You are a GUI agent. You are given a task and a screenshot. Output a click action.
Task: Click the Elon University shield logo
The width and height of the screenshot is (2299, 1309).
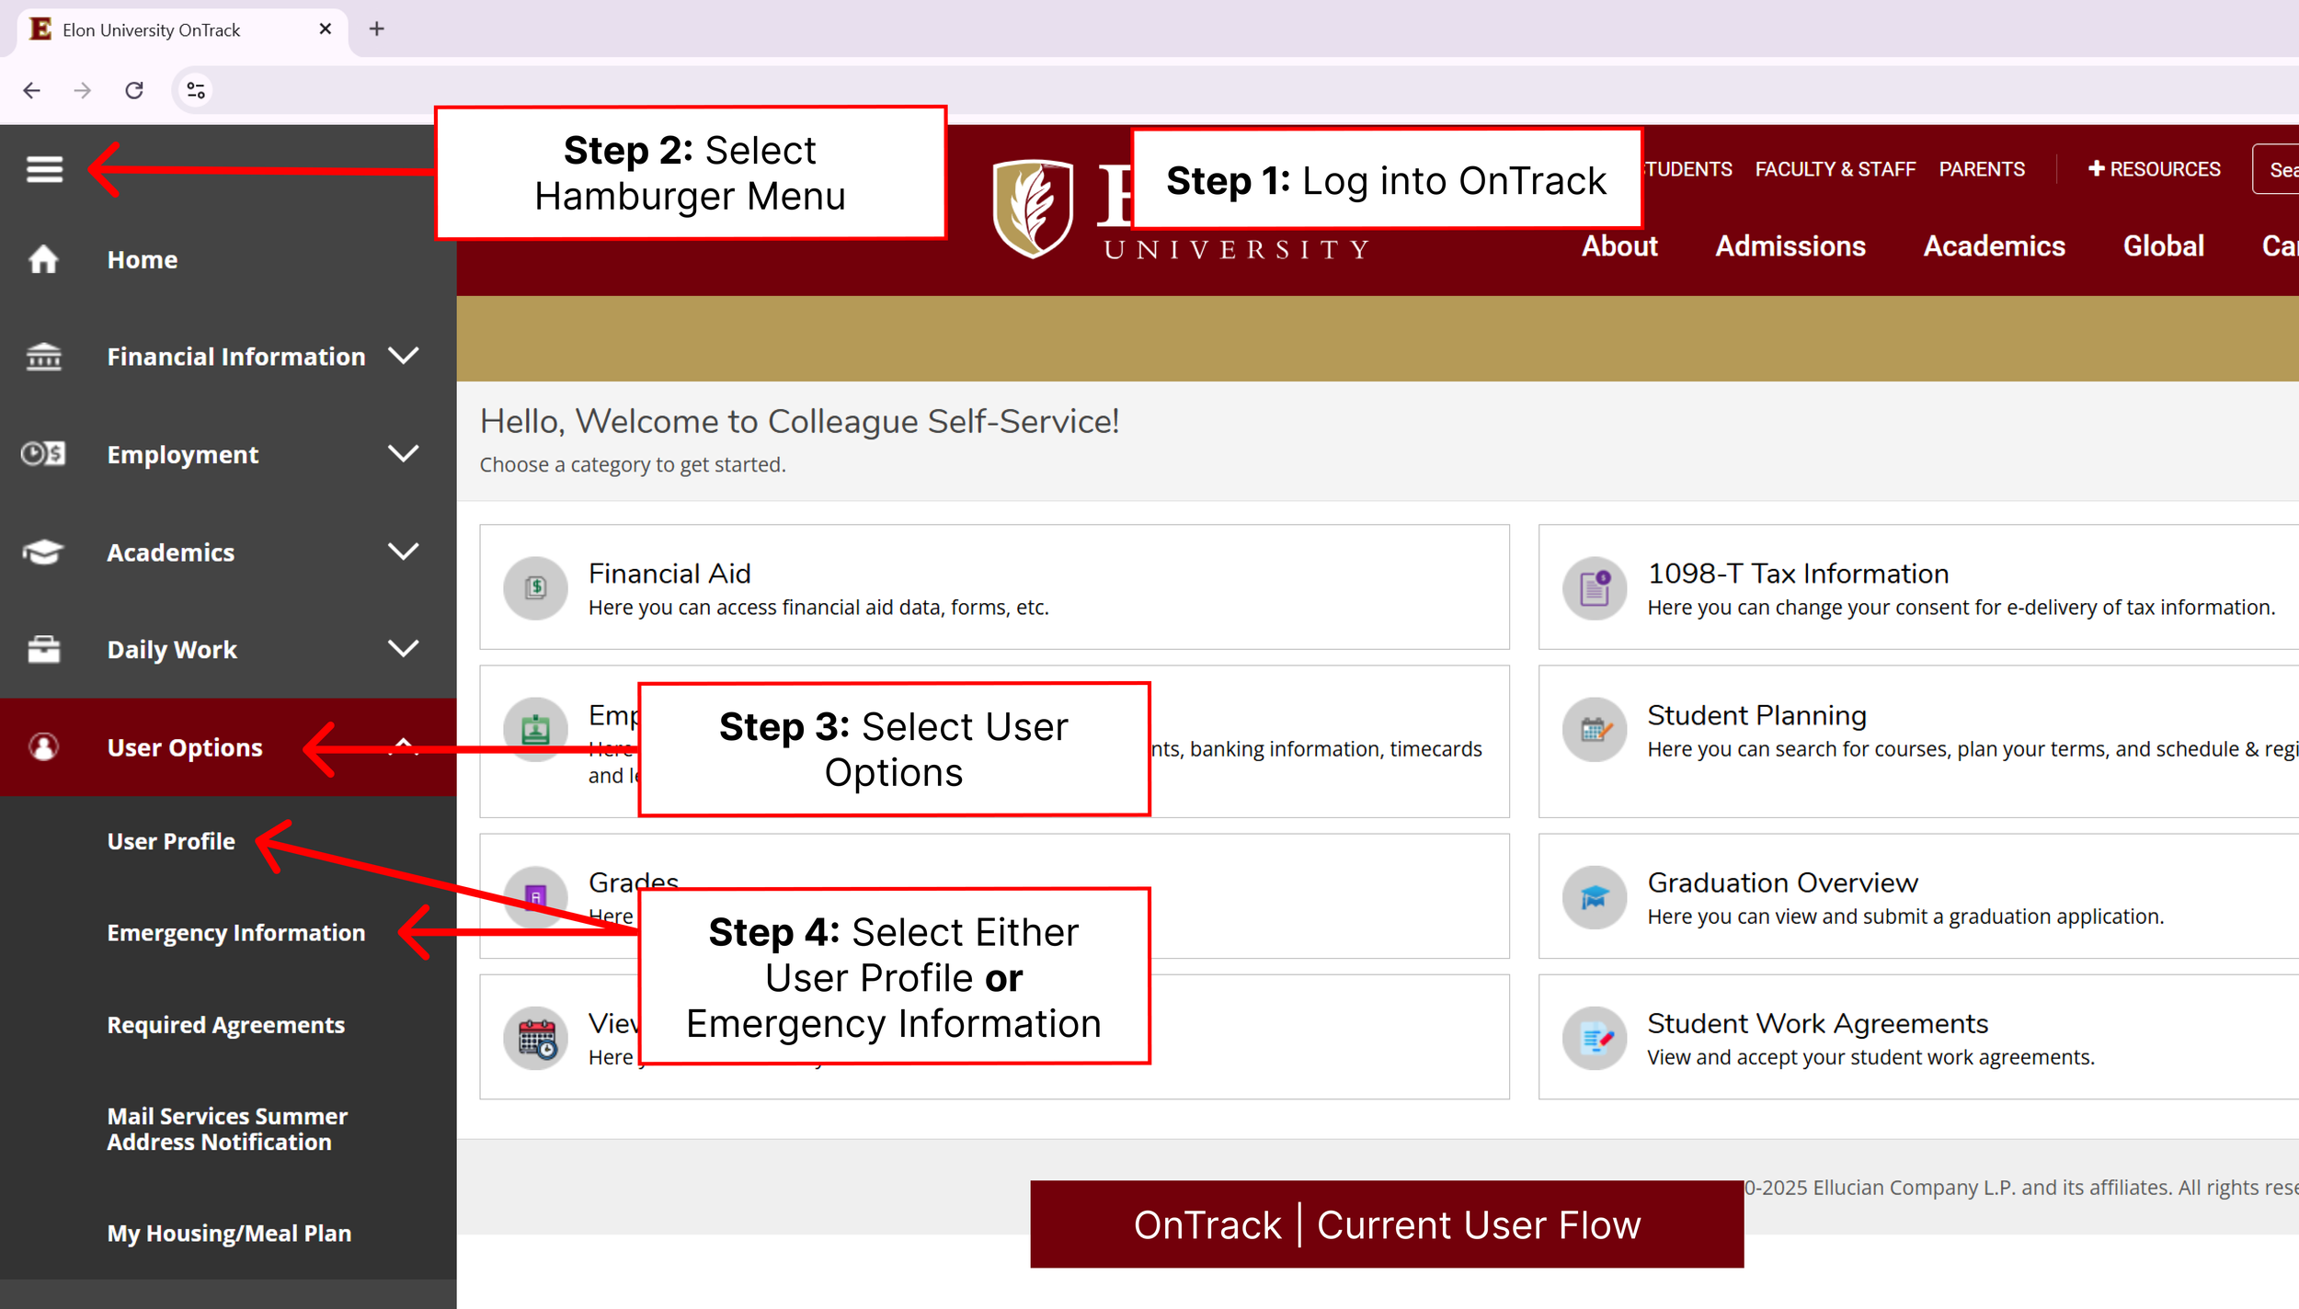pyautogui.click(x=1033, y=209)
